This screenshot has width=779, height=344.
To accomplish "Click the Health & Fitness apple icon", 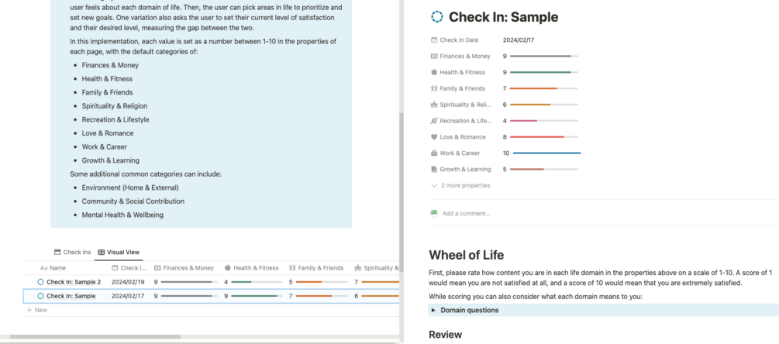I will (434, 73).
